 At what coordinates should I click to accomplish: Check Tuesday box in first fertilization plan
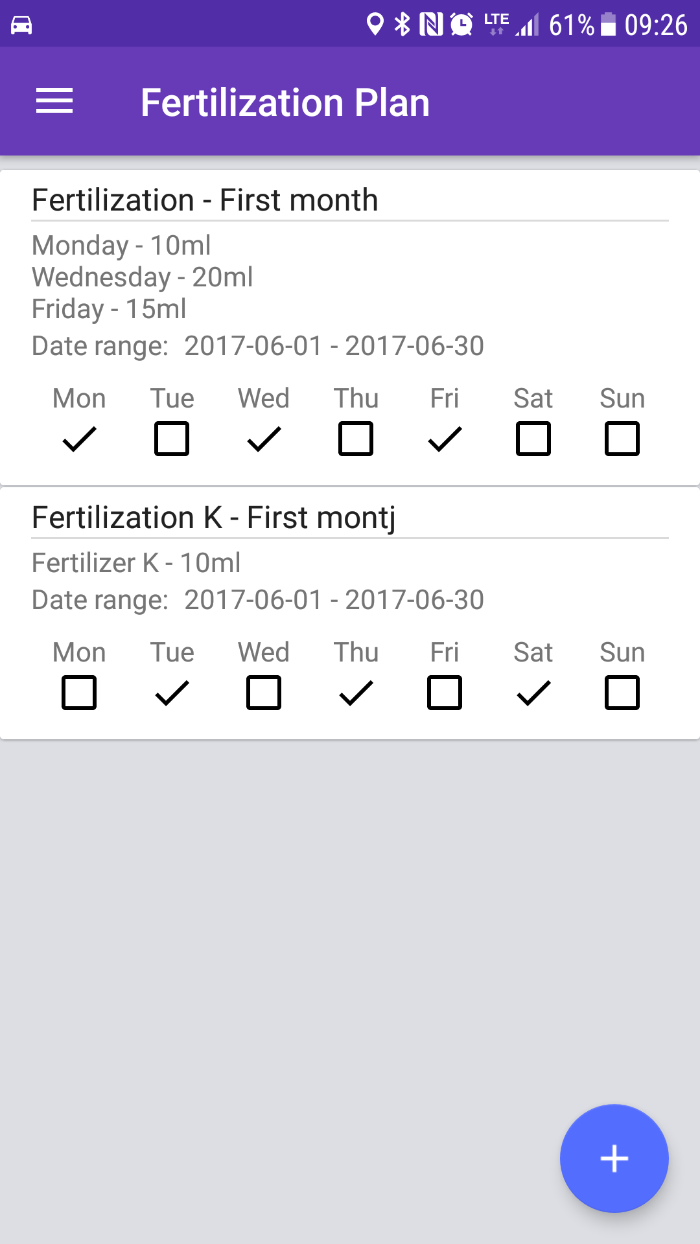pos(172,439)
